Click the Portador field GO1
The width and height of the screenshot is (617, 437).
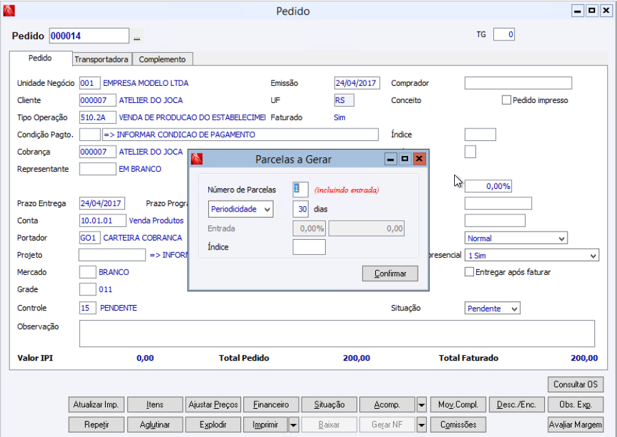90,238
